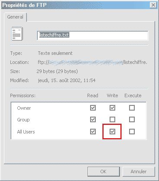
Task: Select the Group row label
Action: click(23, 120)
